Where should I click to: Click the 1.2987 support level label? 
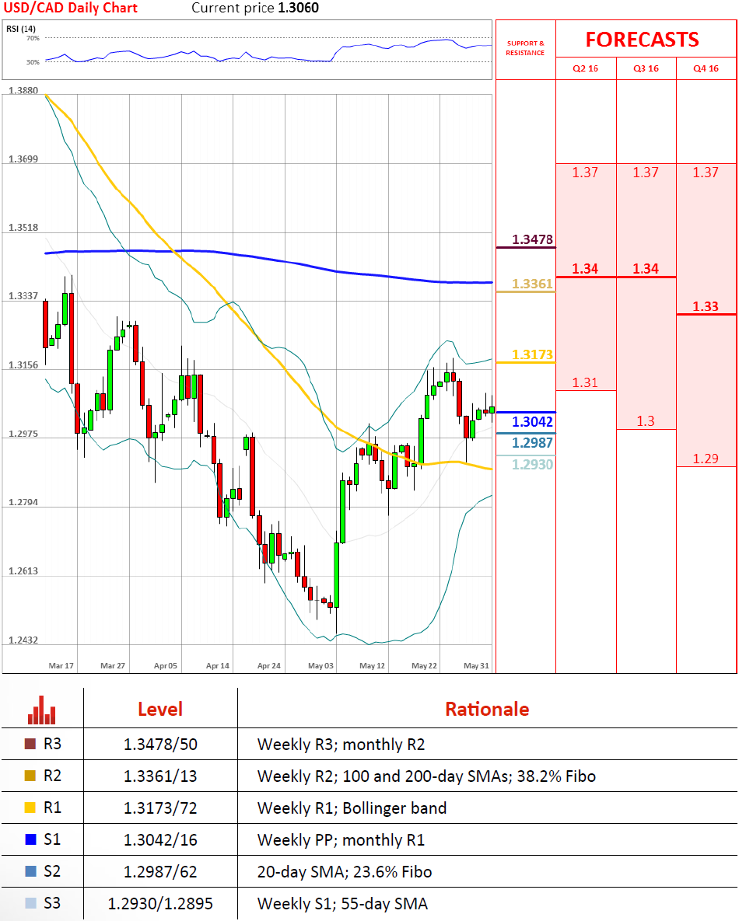click(532, 443)
